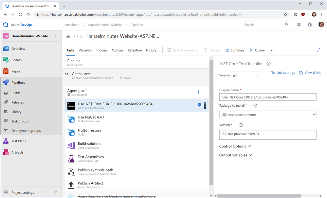The width and height of the screenshot is (327, 198).
Task: Open the Test Plans flask icon
Action: (x=6, y=141)
